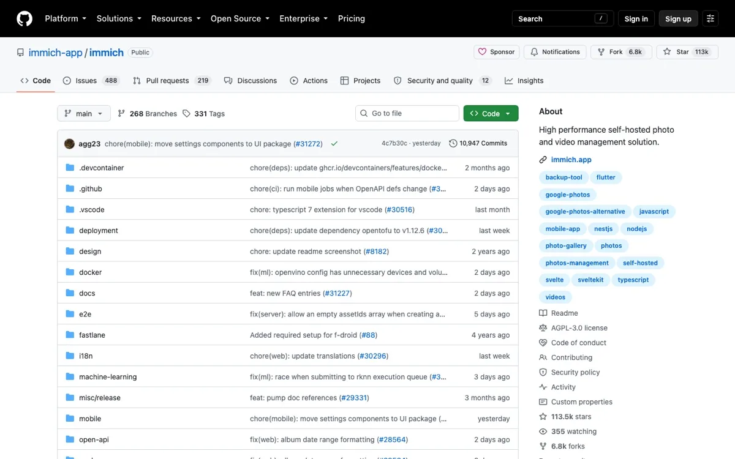Click the backup-tool topic tag
The width and height of the screenshot is (735, 459).
point(564,177)
